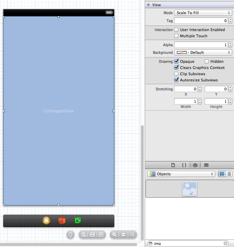Image resolution: width=234 pixels, height=247 pixels.
Task: Click the Stretching Height stepper
Action: click(230, 101)
